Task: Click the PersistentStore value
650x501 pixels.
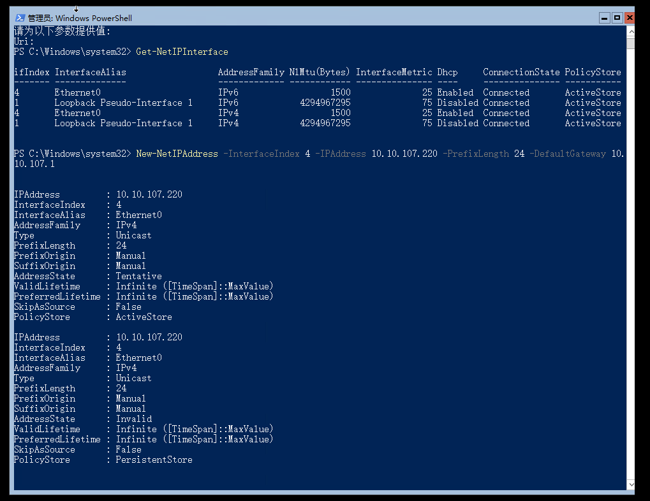Action: click(154, 460)
